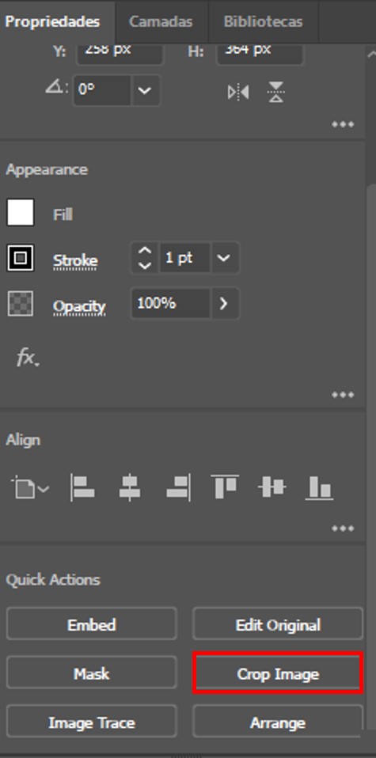The image size is (376, 758).
Task: Click the Flip Vertically icon
Action: [x=275, y=92]
